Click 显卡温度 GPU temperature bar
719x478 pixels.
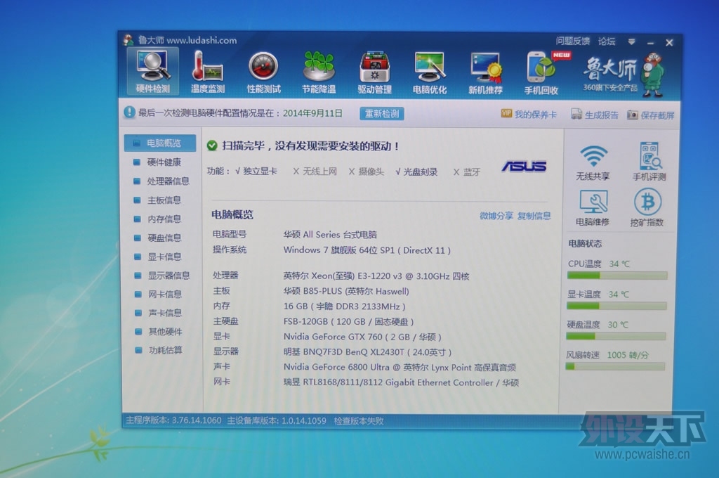click(x=616, y=306)
